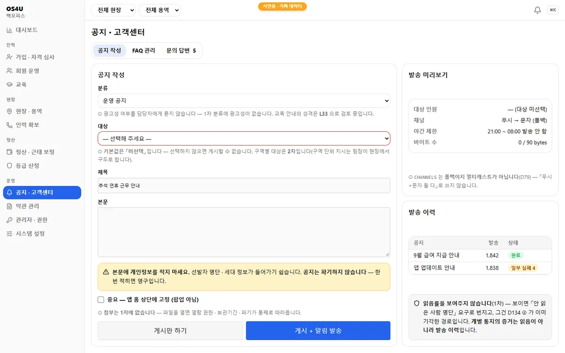Click 게시 + 알림 발송 button
This screenshot has width=565, height=353.
pos(318,330)
